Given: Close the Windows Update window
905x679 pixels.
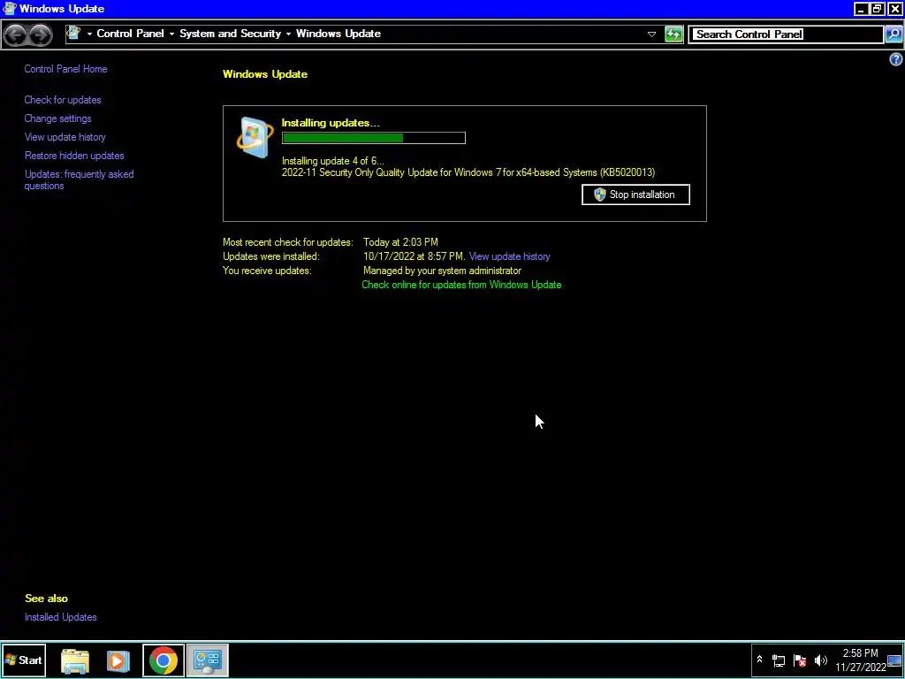Looking at the screenshot, I should pos(894,9).
